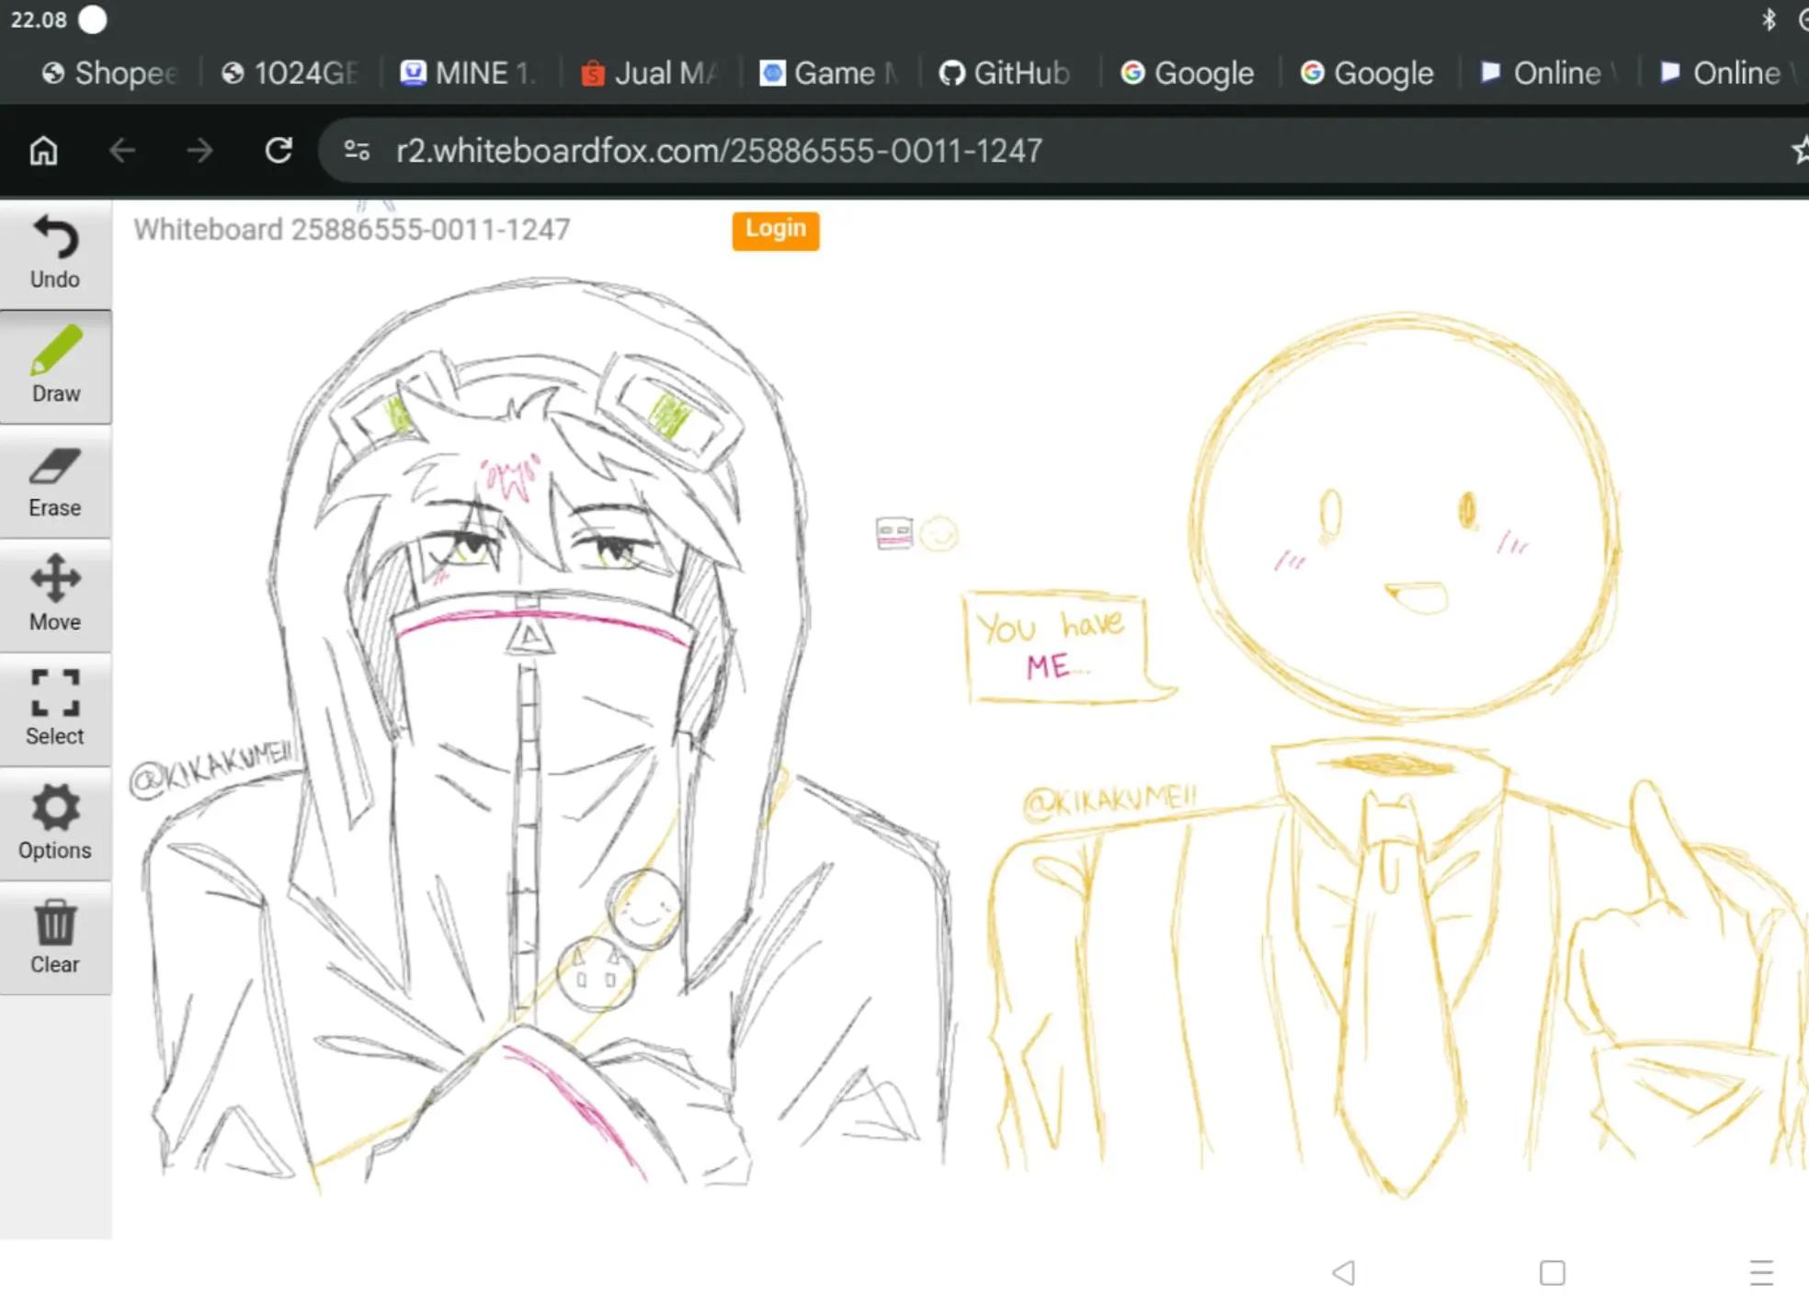Viewport: 1809px width, 1305px height.
Task: Open the first Online bookmark
Action: [x=1546, y=73]
